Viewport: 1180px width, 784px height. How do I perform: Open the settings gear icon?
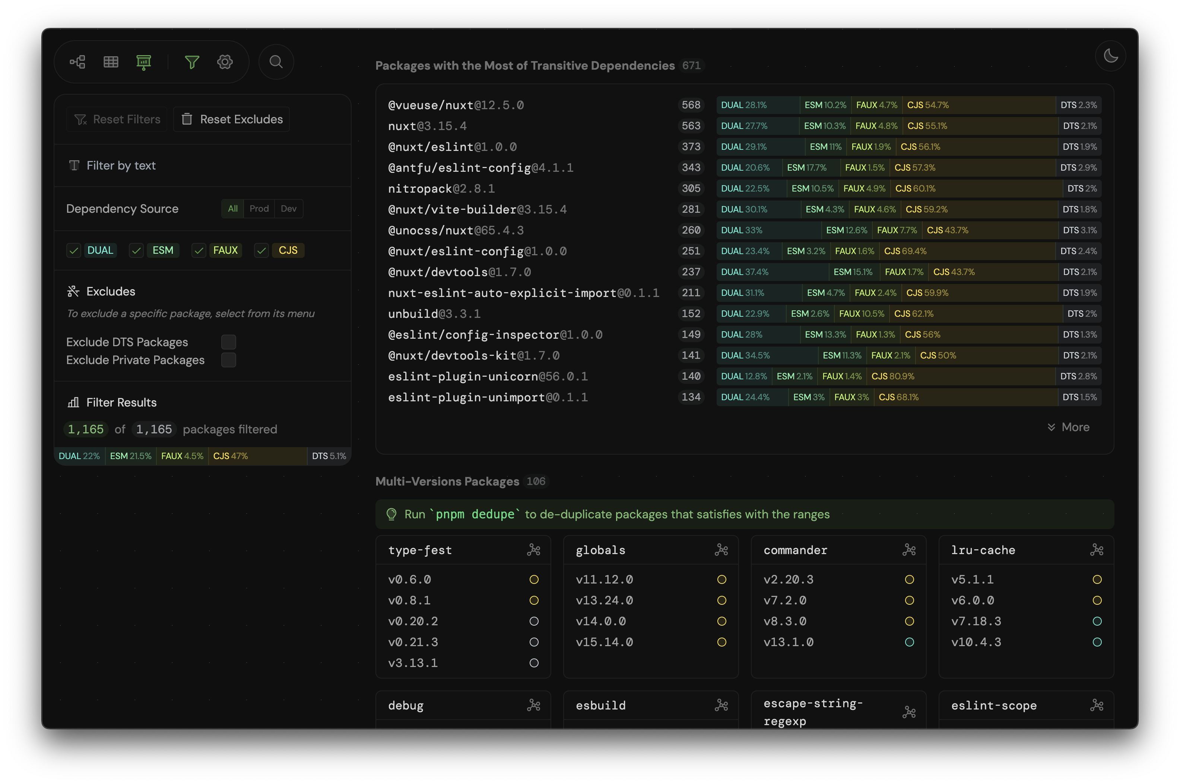click(x=225, y=62)
